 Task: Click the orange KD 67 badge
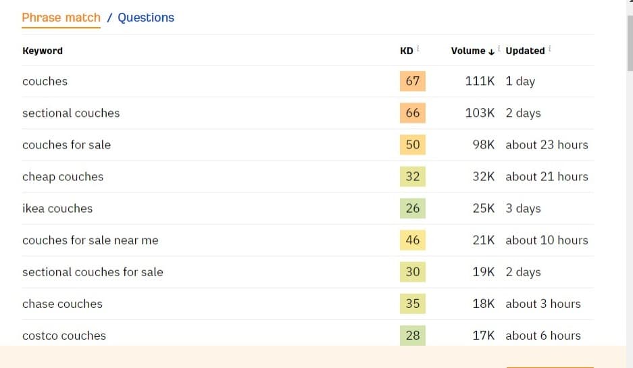(413, 81)
